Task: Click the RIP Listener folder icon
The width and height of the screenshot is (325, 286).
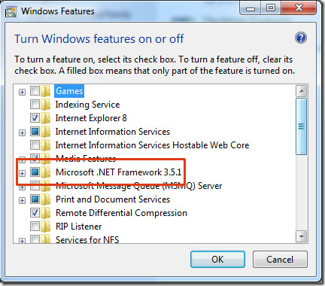Action: [46, 227]
